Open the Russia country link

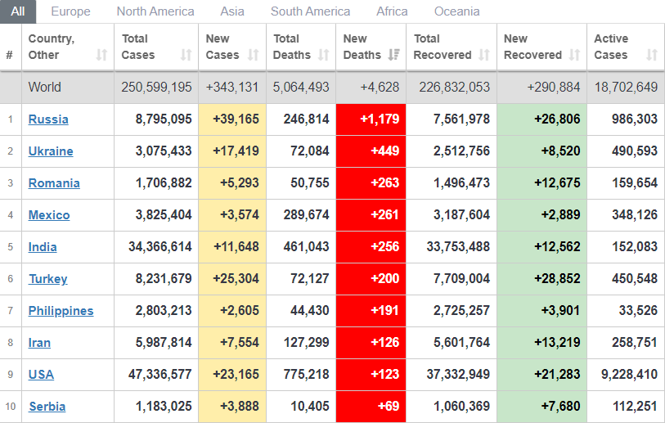point(48,119)
